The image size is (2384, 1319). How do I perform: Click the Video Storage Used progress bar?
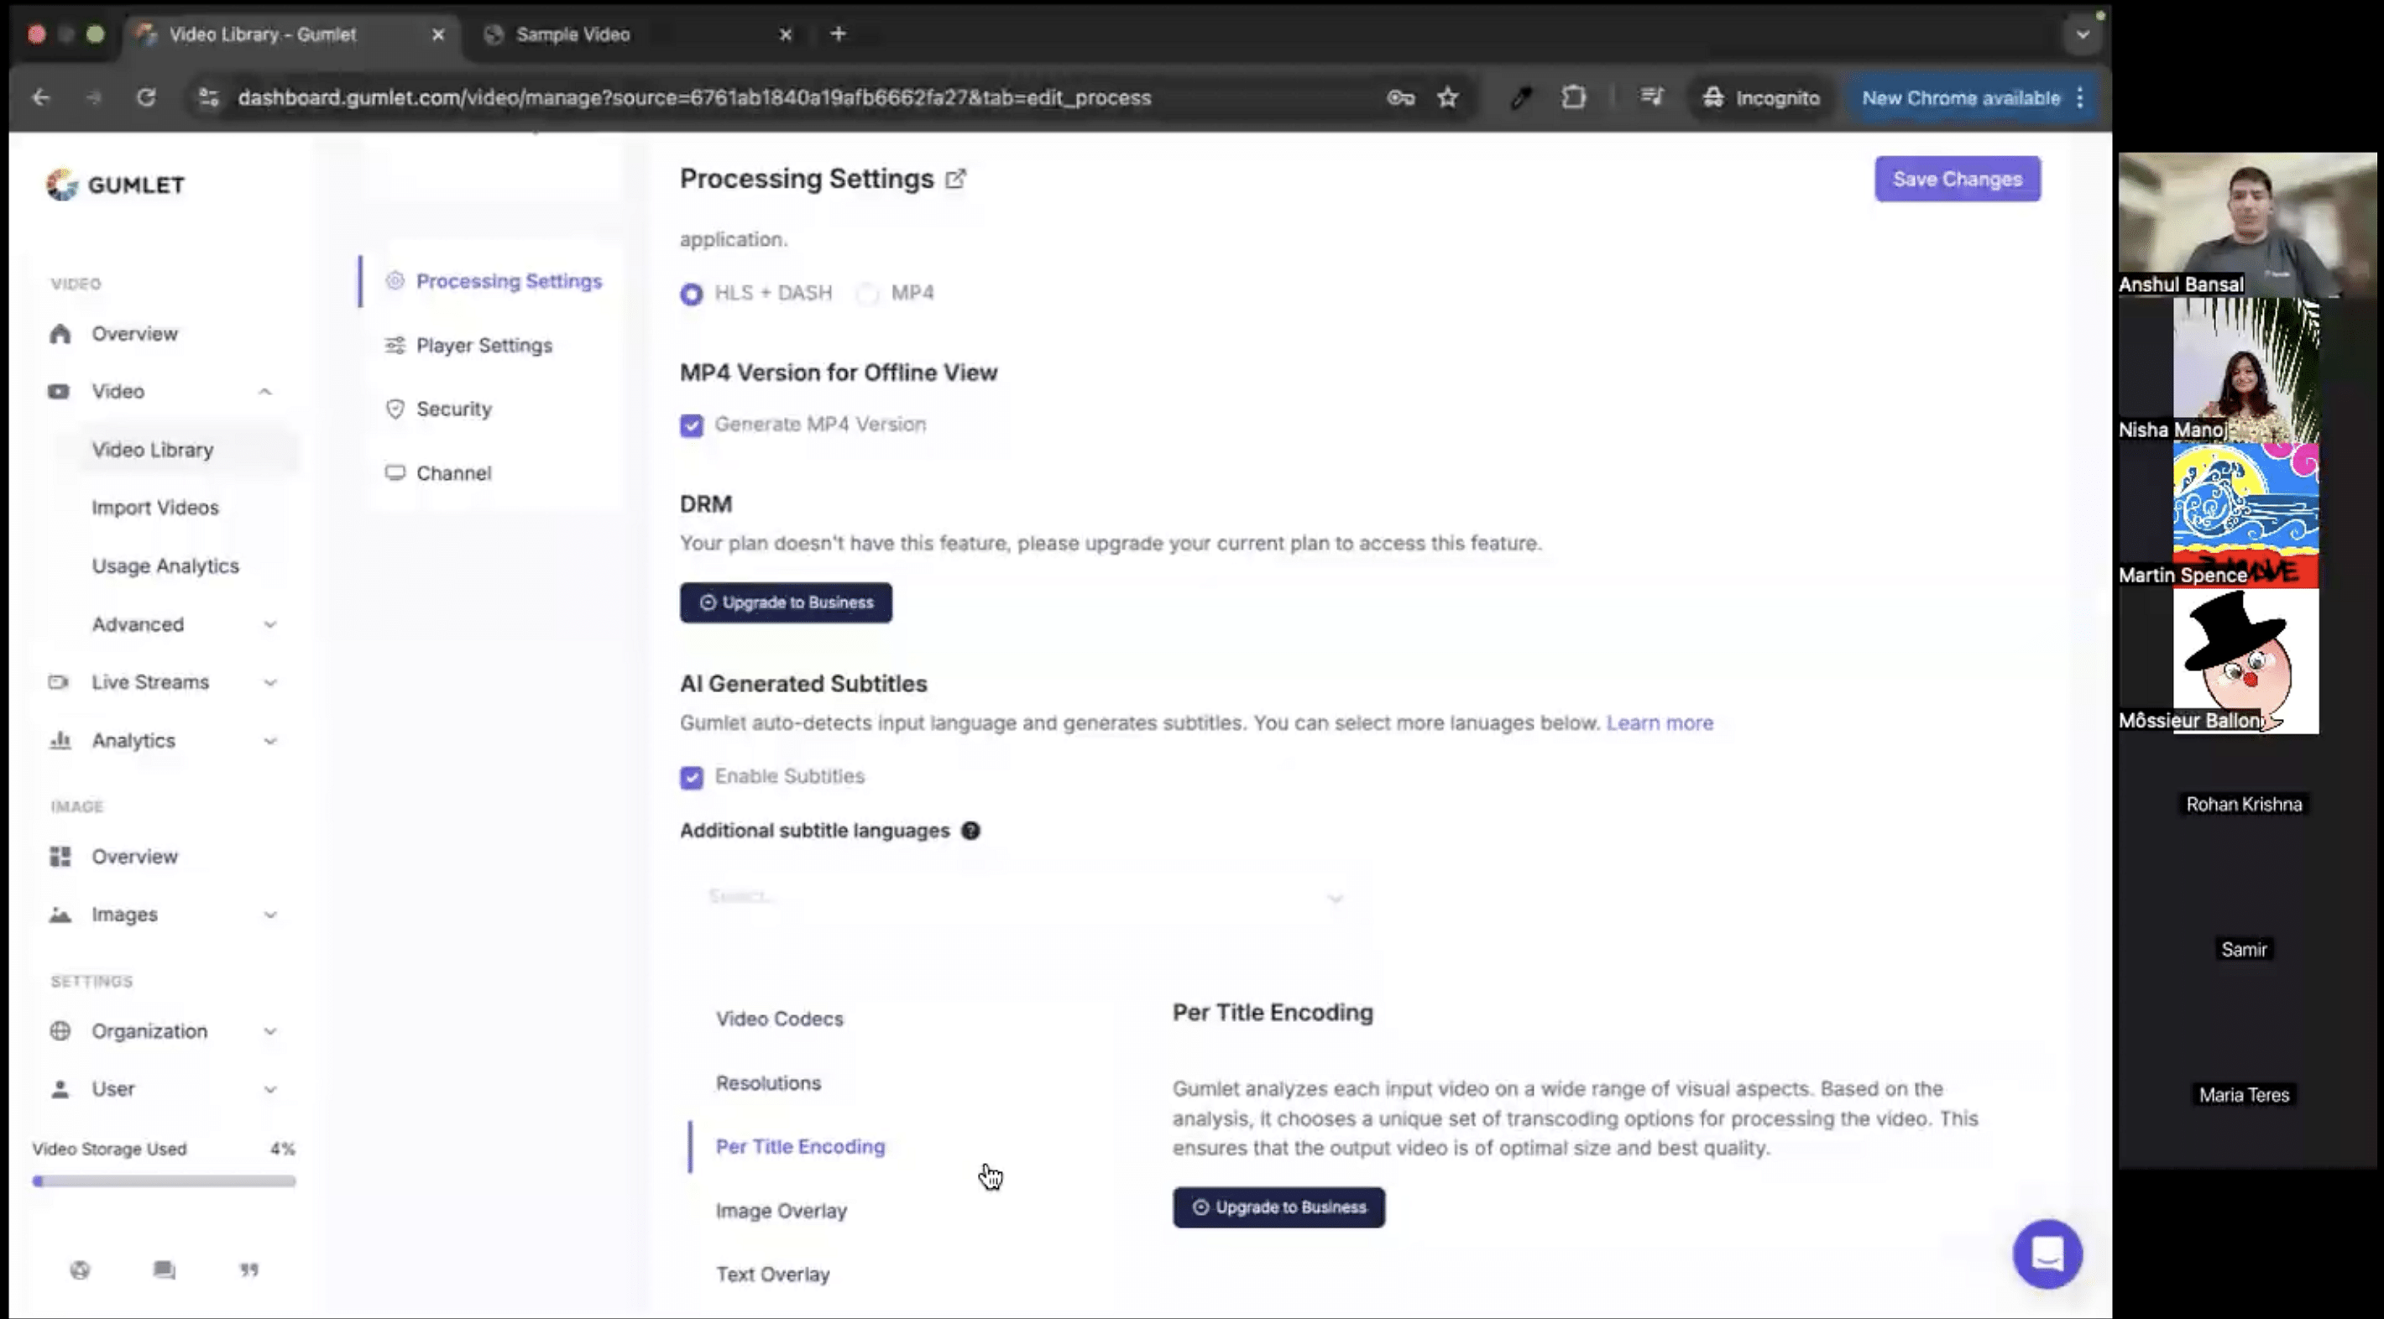pos(164,1181)
